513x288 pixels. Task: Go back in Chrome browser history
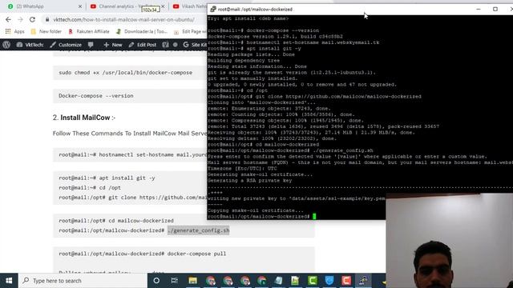coord(8,19)
